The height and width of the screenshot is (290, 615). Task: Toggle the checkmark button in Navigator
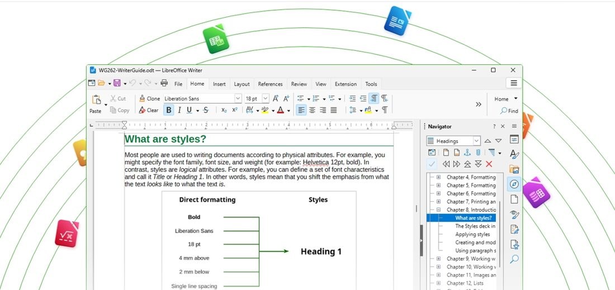click(x=432, y=164)
